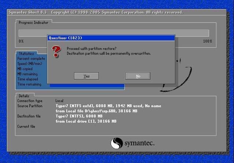Screen dimensions: 234x163
Task: Click the Time remaining statistic row
Action: pos(29,84)
